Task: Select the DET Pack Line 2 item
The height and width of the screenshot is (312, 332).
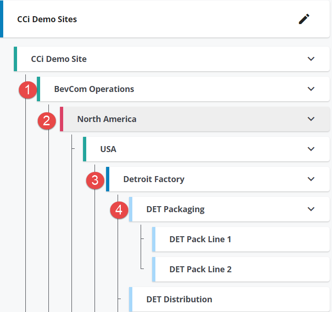Action: (x=200, y=269)
